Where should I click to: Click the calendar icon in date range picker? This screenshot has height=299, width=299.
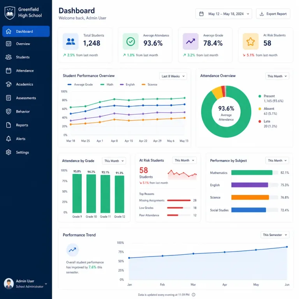[x=201, y=14]
